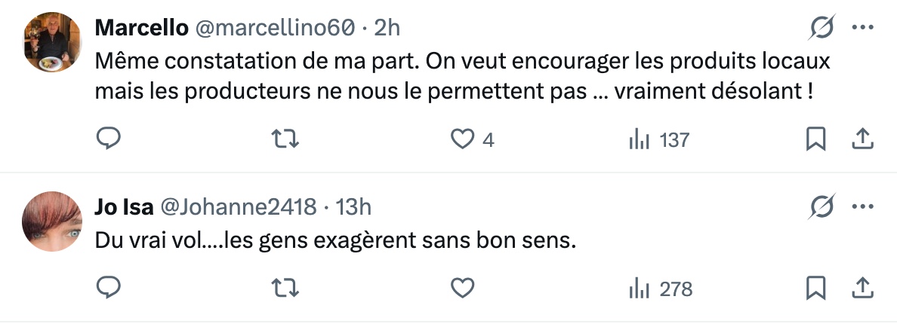The width and height of the screenshot is (897, 333).
Task: Share Marcello's tweet
Action: [x=862, y=139]
